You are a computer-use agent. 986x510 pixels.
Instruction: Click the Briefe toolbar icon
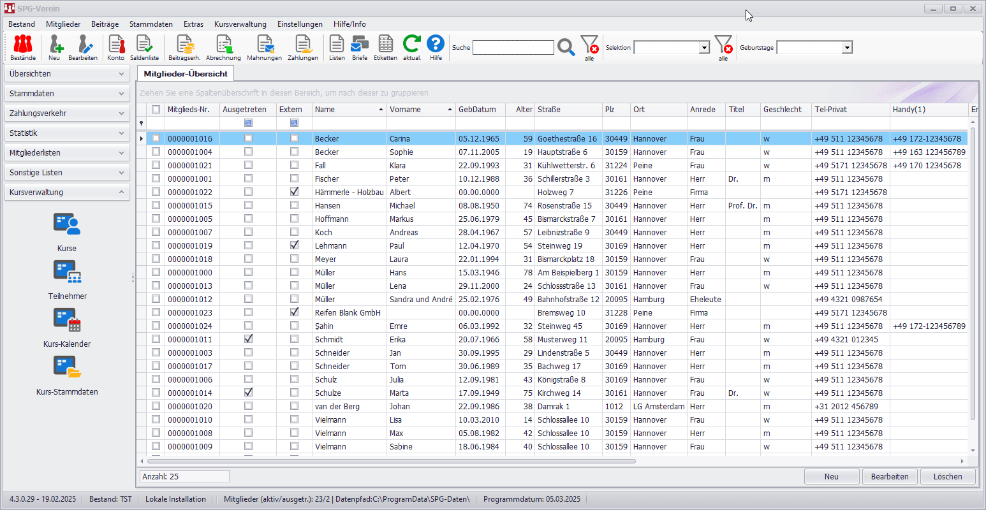coord(360,47)
